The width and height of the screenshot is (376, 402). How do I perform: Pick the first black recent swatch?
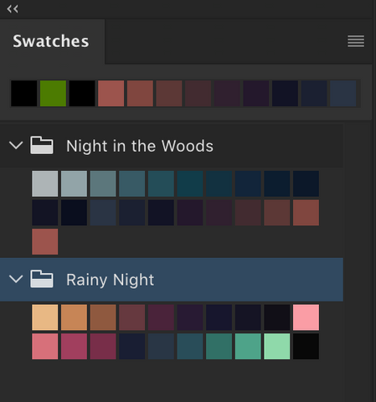pyautogui.click(x=24, y=94)
